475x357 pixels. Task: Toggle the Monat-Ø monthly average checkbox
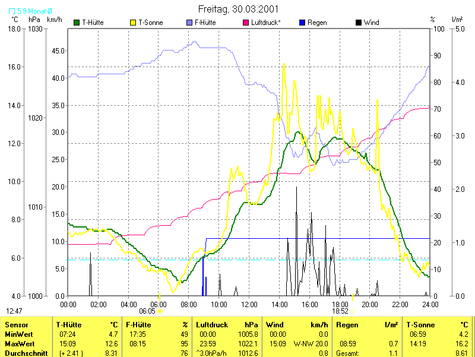12,11
